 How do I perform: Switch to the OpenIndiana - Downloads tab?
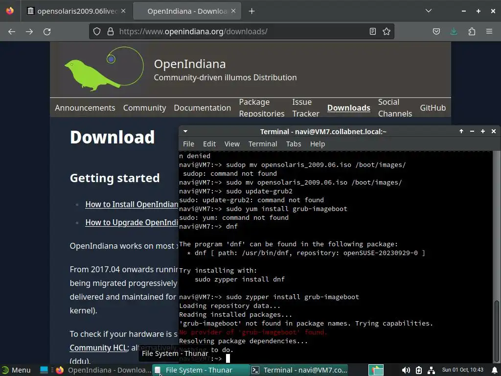[x=187, y=11]
